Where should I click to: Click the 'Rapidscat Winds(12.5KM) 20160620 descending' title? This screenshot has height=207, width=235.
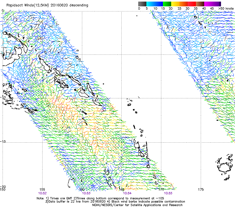pos(47,5)
